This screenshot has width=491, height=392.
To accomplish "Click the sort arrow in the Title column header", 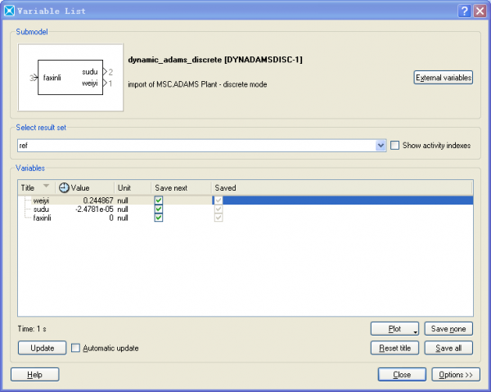I will (x=46, y=187).
